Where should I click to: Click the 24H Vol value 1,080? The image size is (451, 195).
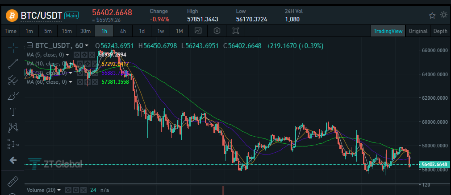tap(292, 20)
